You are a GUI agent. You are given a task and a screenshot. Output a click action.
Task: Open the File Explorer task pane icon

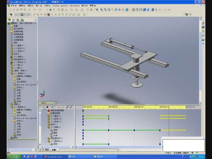click(203, 31)
